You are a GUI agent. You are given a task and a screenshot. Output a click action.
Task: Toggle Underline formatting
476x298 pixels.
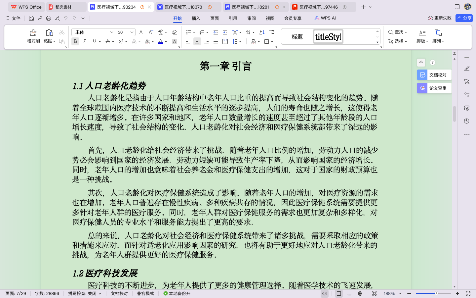pyautogui.click(x=95, y=41)
